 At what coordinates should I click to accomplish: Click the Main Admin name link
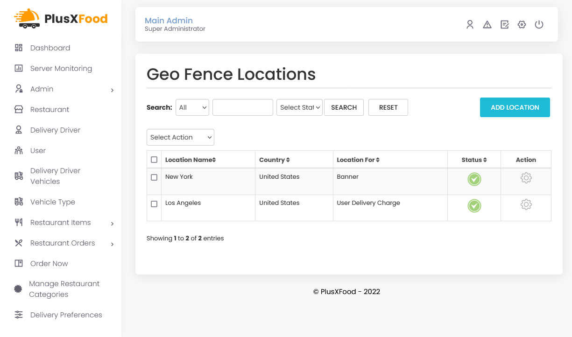pos(169,21)
